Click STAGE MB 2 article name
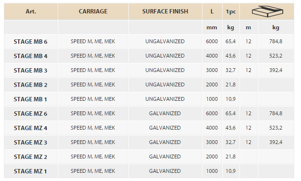 30,85
